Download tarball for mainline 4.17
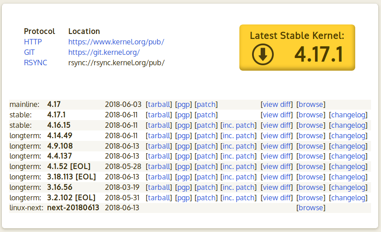This screenshot has height=232, width=381. (159, 104)
